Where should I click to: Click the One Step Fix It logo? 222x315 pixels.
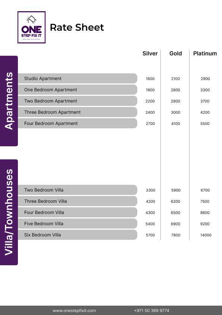[x=31, y=27]
